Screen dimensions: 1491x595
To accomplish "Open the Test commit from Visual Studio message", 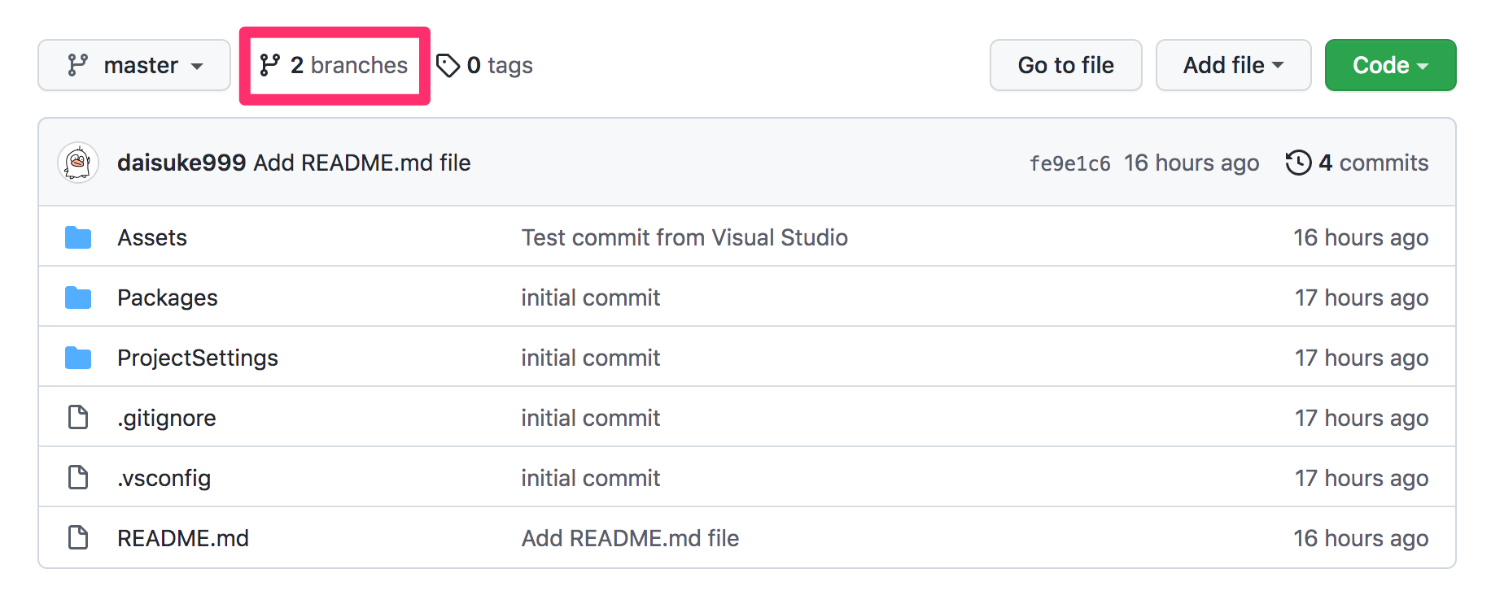I will [684, 237].
